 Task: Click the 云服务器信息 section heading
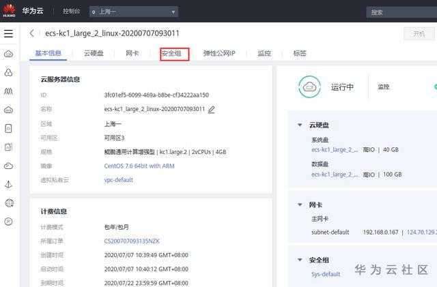pos(60,79)
